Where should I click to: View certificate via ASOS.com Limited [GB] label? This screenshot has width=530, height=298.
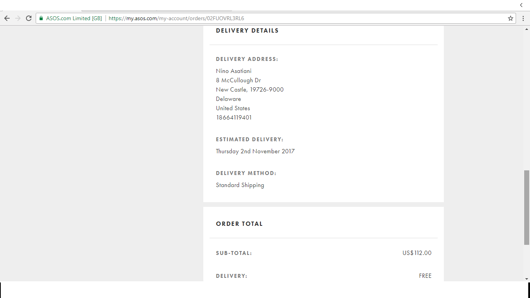(74, 18)
